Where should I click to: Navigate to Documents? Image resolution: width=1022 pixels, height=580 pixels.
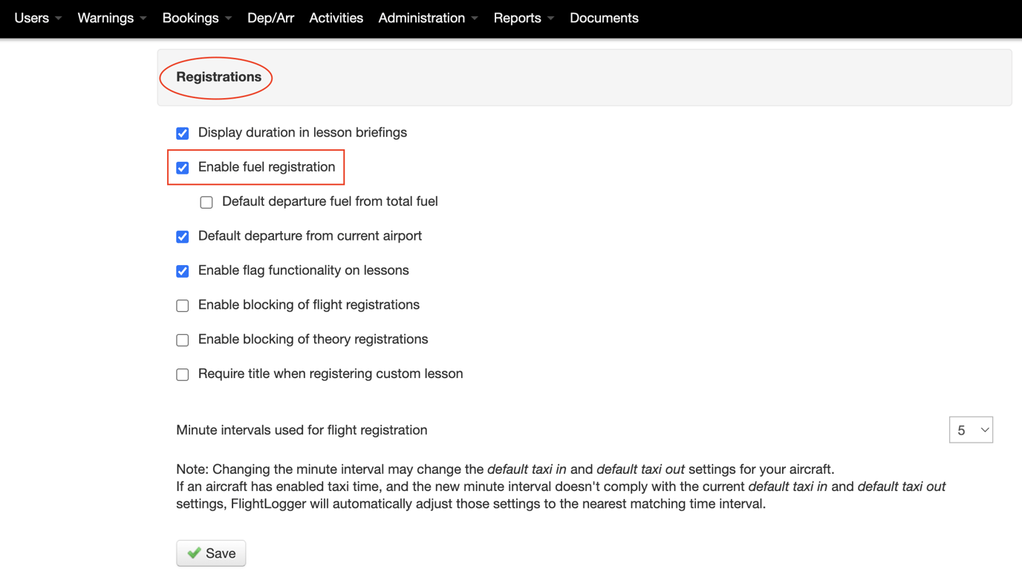[x=604, y=18]
